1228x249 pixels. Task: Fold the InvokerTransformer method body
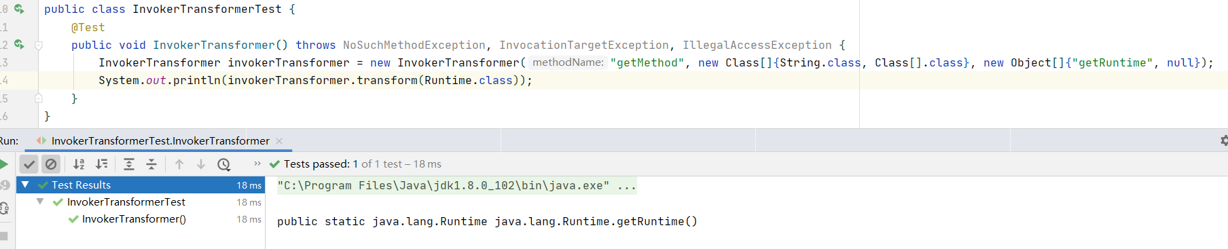click(x=39, y=45)
